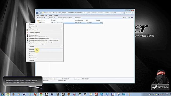The height and width of the screenshot is (96, 171).
Task: Select Добавить в архив... entry
Action: pos(34,35)
